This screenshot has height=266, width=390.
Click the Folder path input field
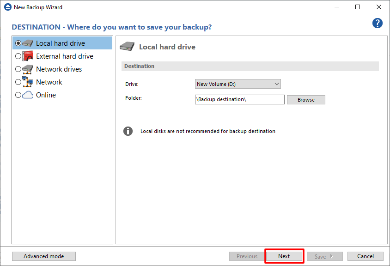[239, 100]
